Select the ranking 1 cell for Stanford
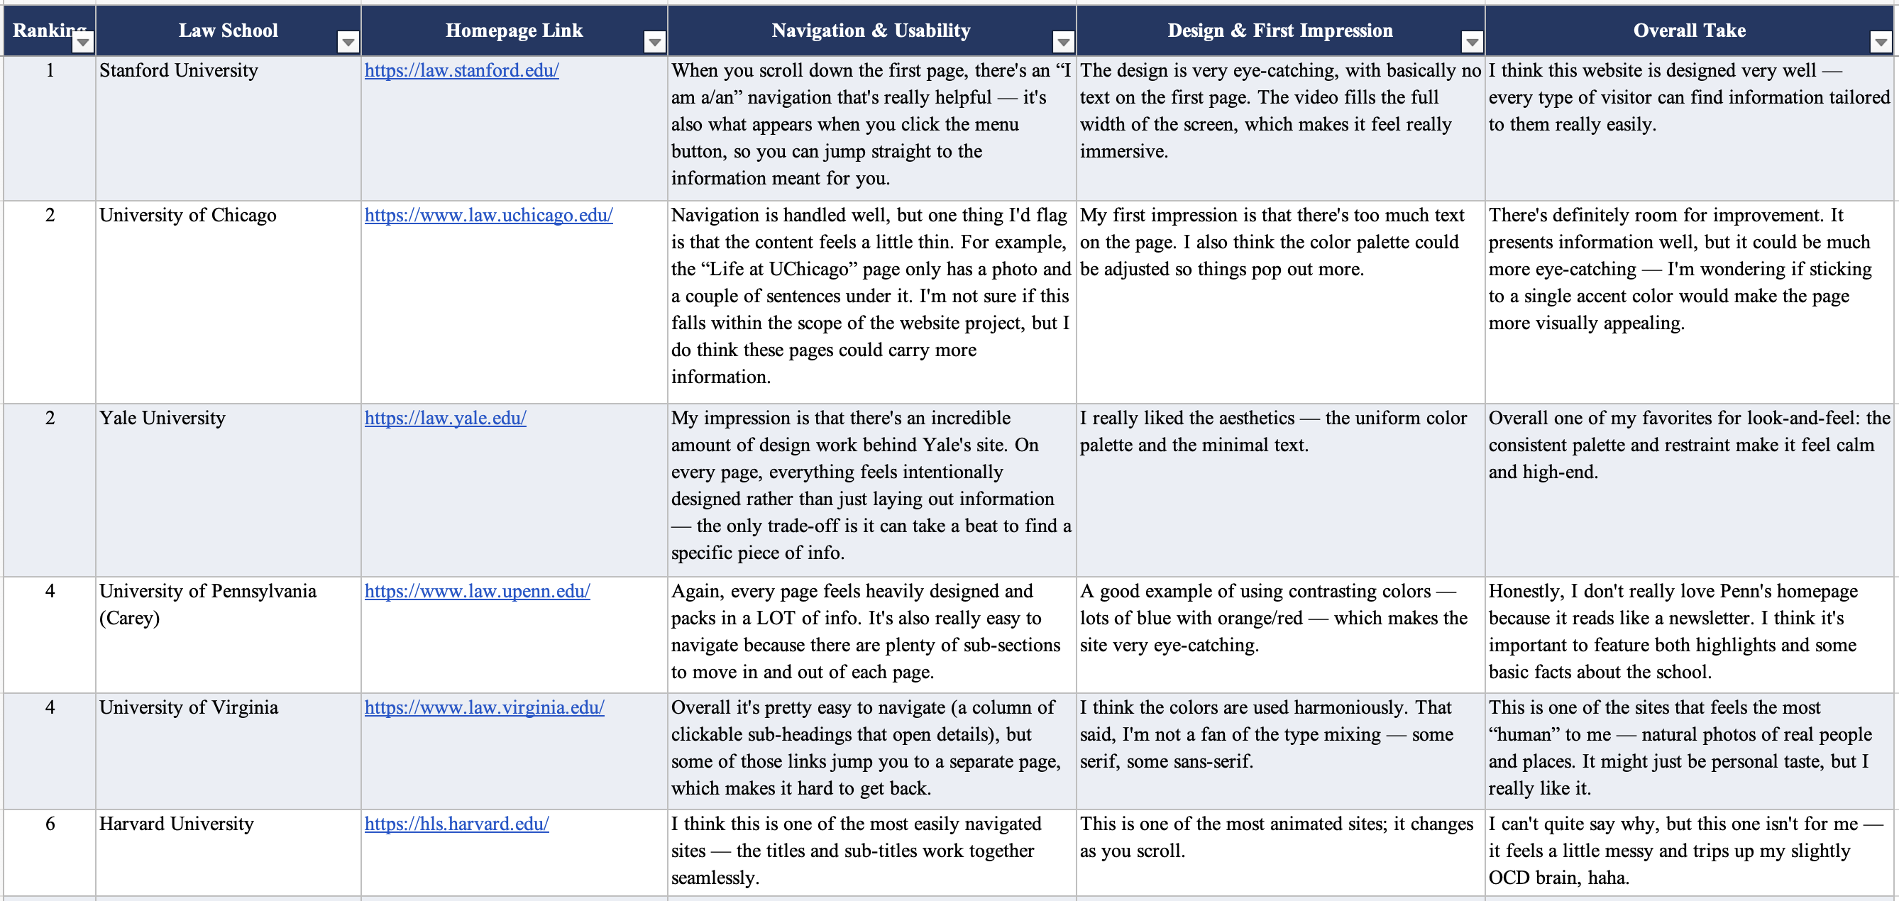 click(x=50, y=128)
